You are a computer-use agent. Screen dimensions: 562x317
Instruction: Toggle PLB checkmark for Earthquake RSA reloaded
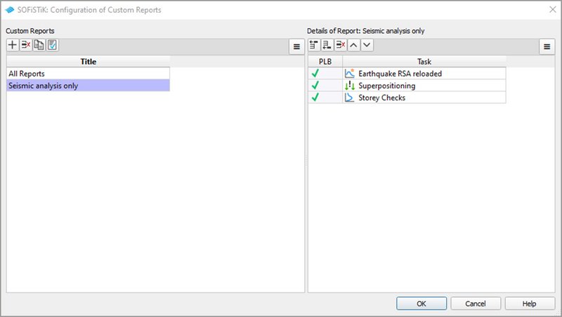click(315, 74)
